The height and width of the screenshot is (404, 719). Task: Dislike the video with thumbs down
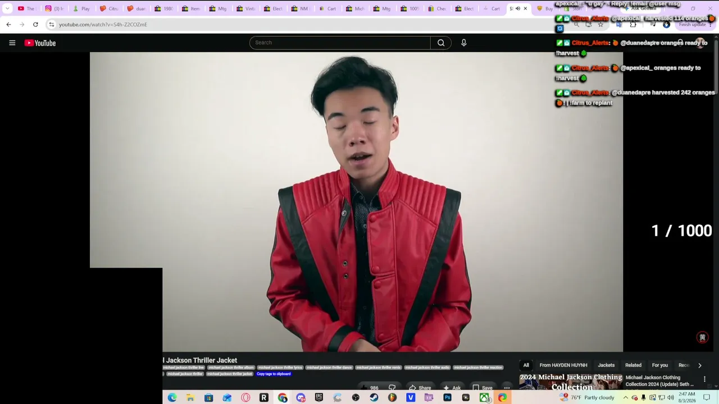click(392, 388)
